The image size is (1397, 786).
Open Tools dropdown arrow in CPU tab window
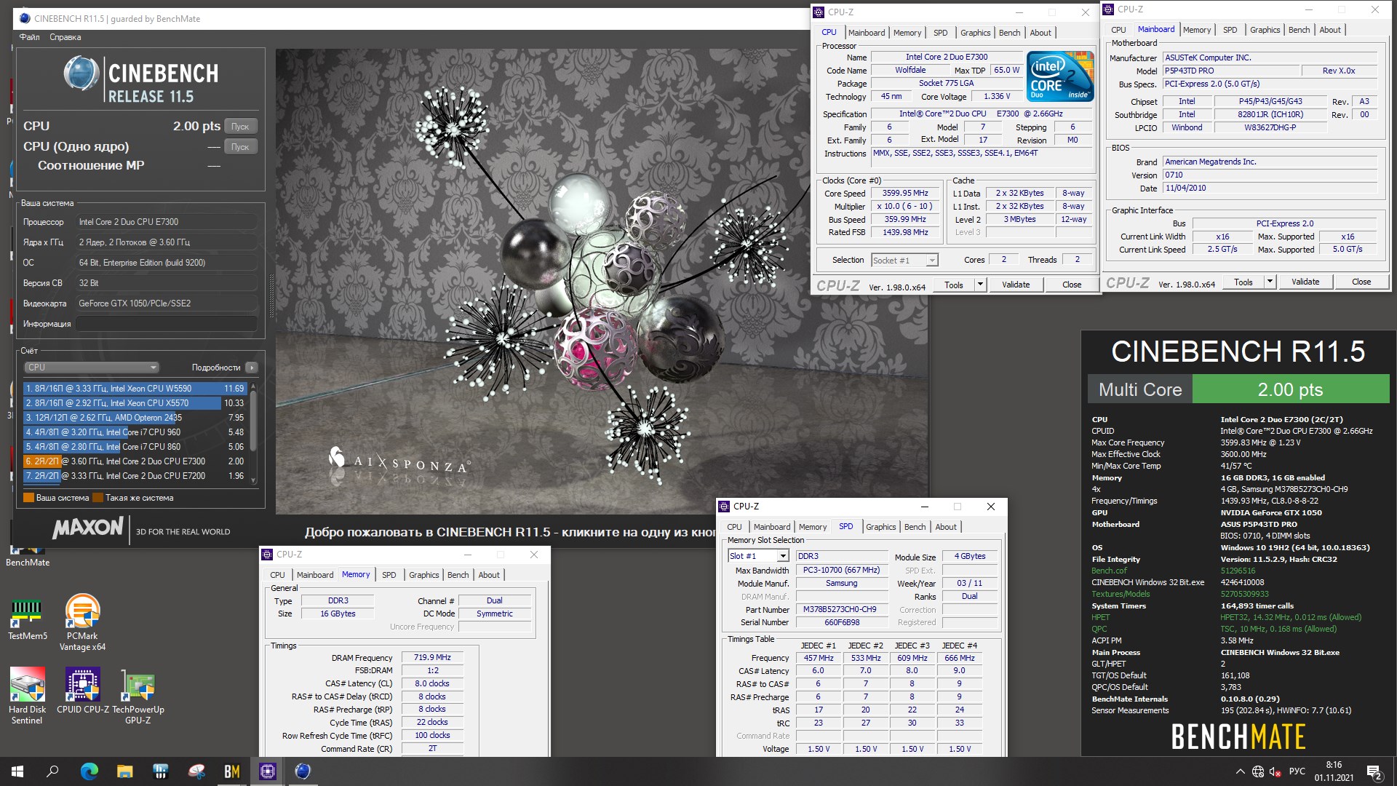tap(980, 285)
